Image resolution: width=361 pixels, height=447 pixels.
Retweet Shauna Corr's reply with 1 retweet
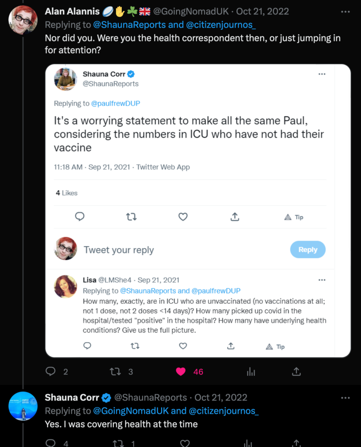(118, 444)
